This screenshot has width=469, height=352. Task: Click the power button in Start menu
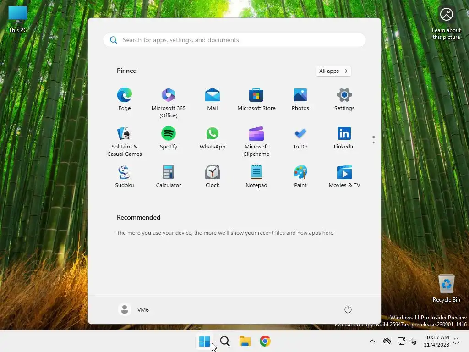(x=348, y=309)
